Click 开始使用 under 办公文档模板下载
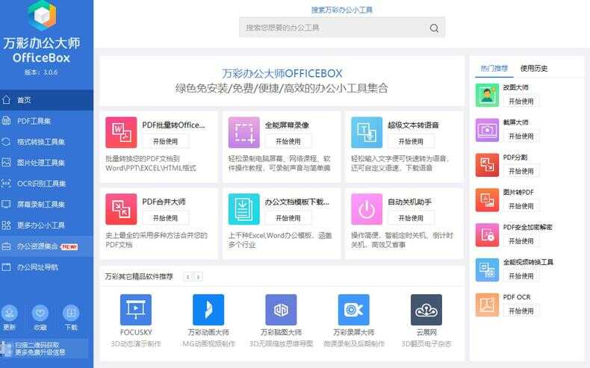Viewport: 590px width, 368px height. tap(288, 218)
